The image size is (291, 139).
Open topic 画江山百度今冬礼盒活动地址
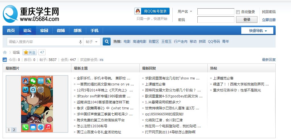[99, 132]
